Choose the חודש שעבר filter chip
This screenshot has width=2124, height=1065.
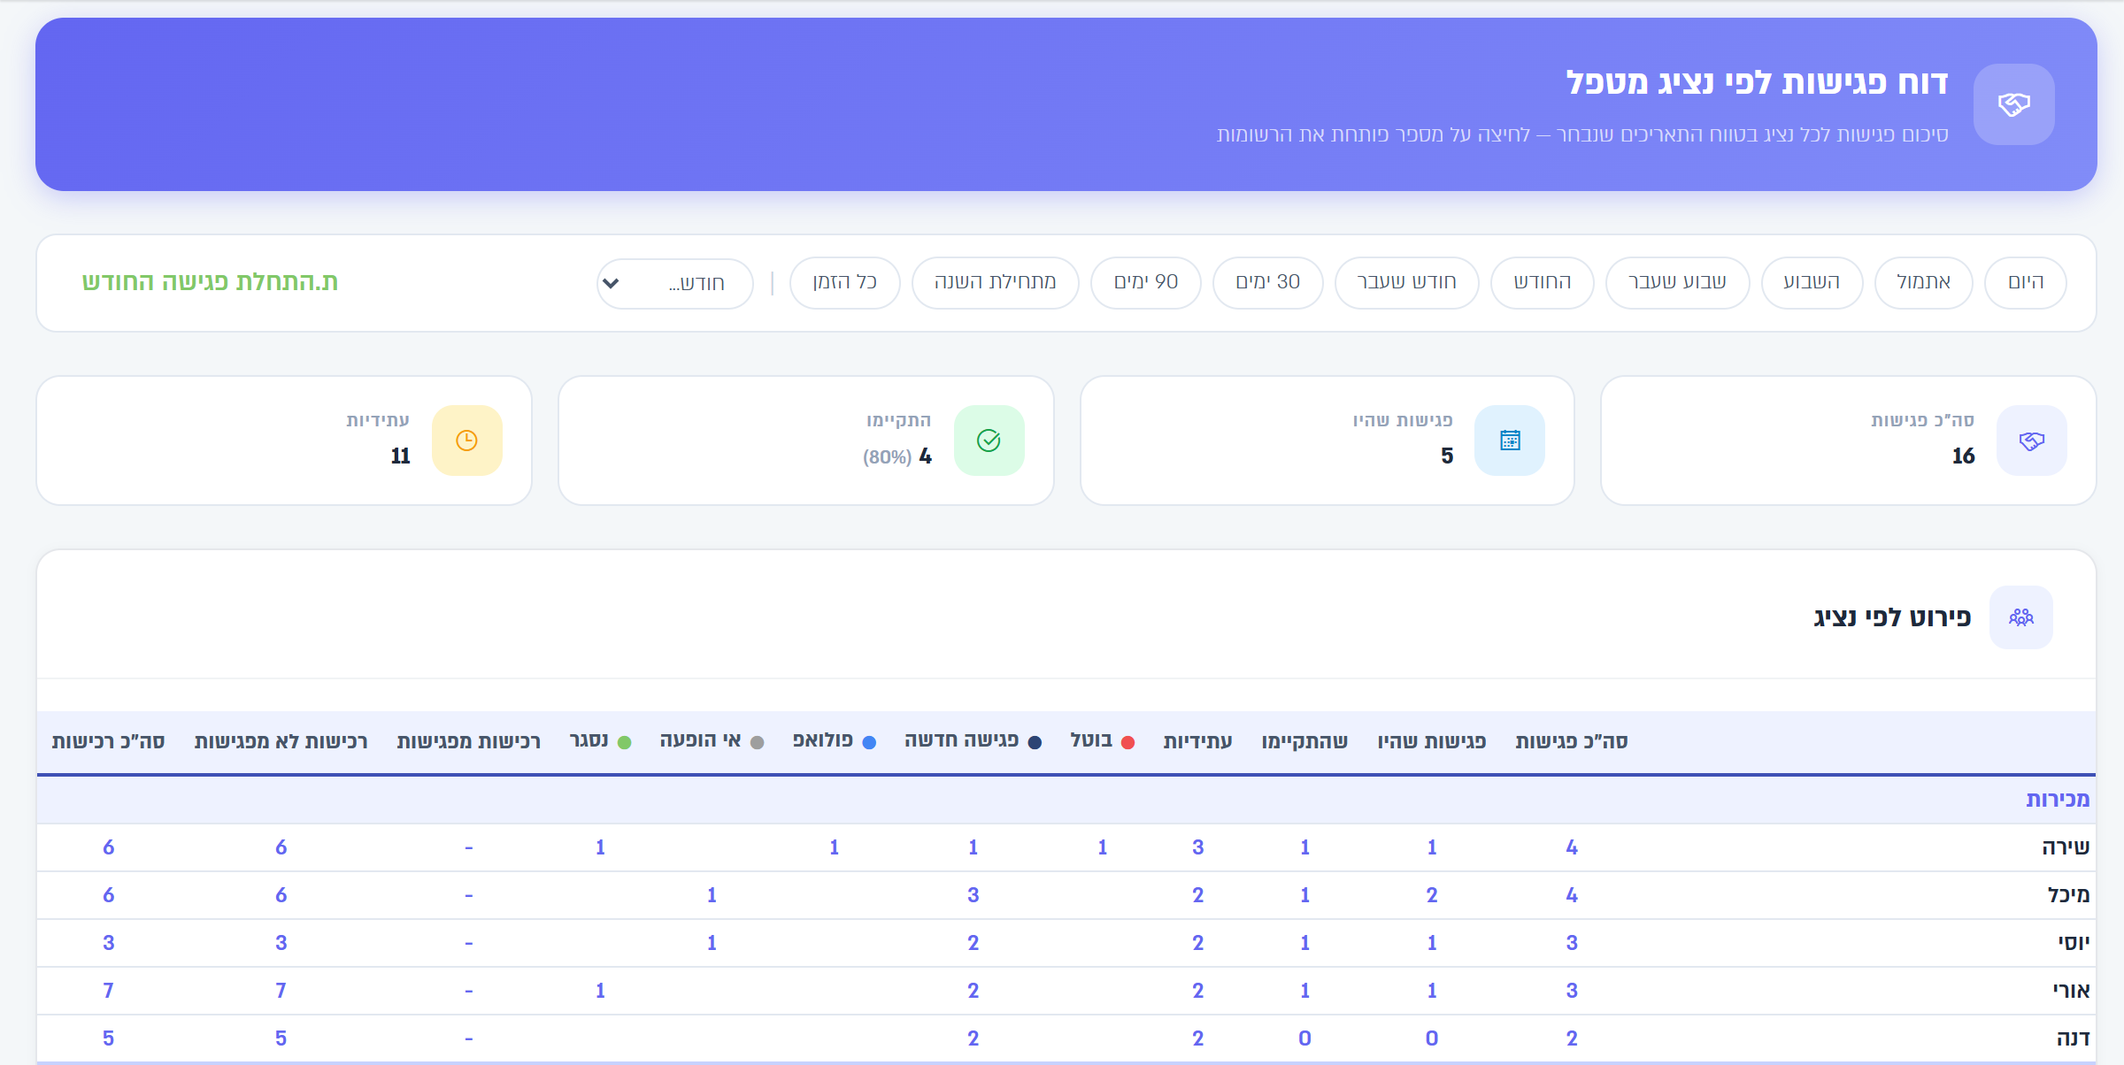(1406, 283)
